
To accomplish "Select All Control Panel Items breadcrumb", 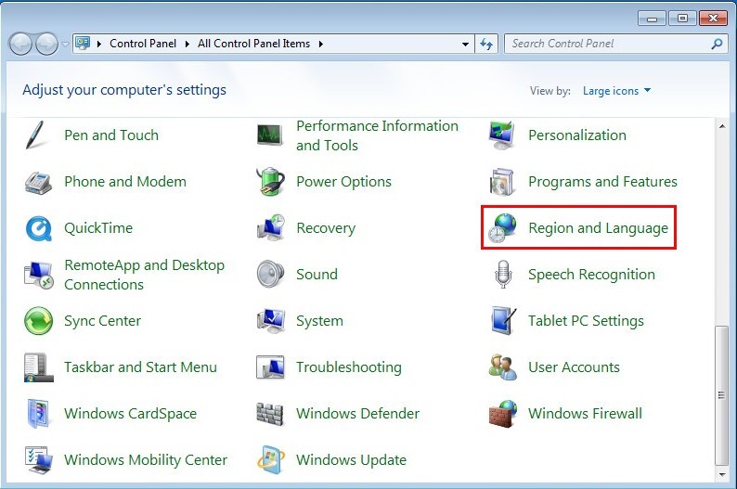I will [x=255, y=44].
